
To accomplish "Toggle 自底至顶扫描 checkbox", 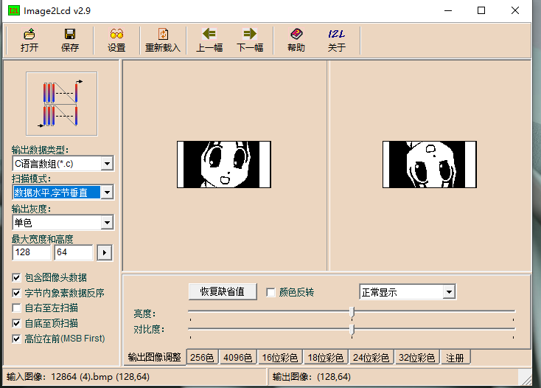I will click(x=16, y=323).
